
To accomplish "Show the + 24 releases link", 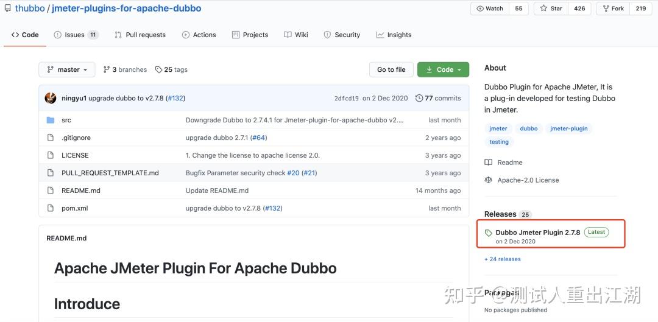I will click(x=503, y=259).
